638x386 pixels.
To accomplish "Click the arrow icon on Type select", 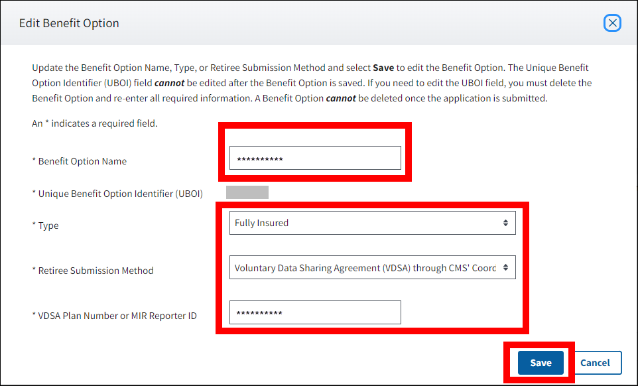I will pos(505,223).
